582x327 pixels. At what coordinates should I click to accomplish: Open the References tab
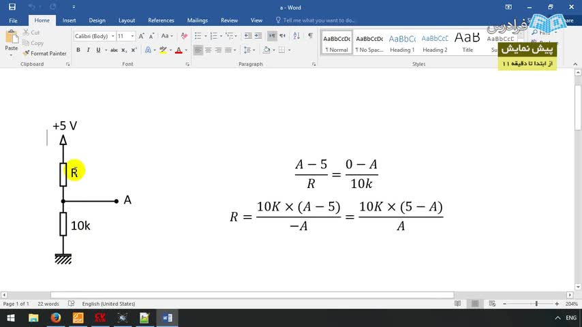click(161, 20)
